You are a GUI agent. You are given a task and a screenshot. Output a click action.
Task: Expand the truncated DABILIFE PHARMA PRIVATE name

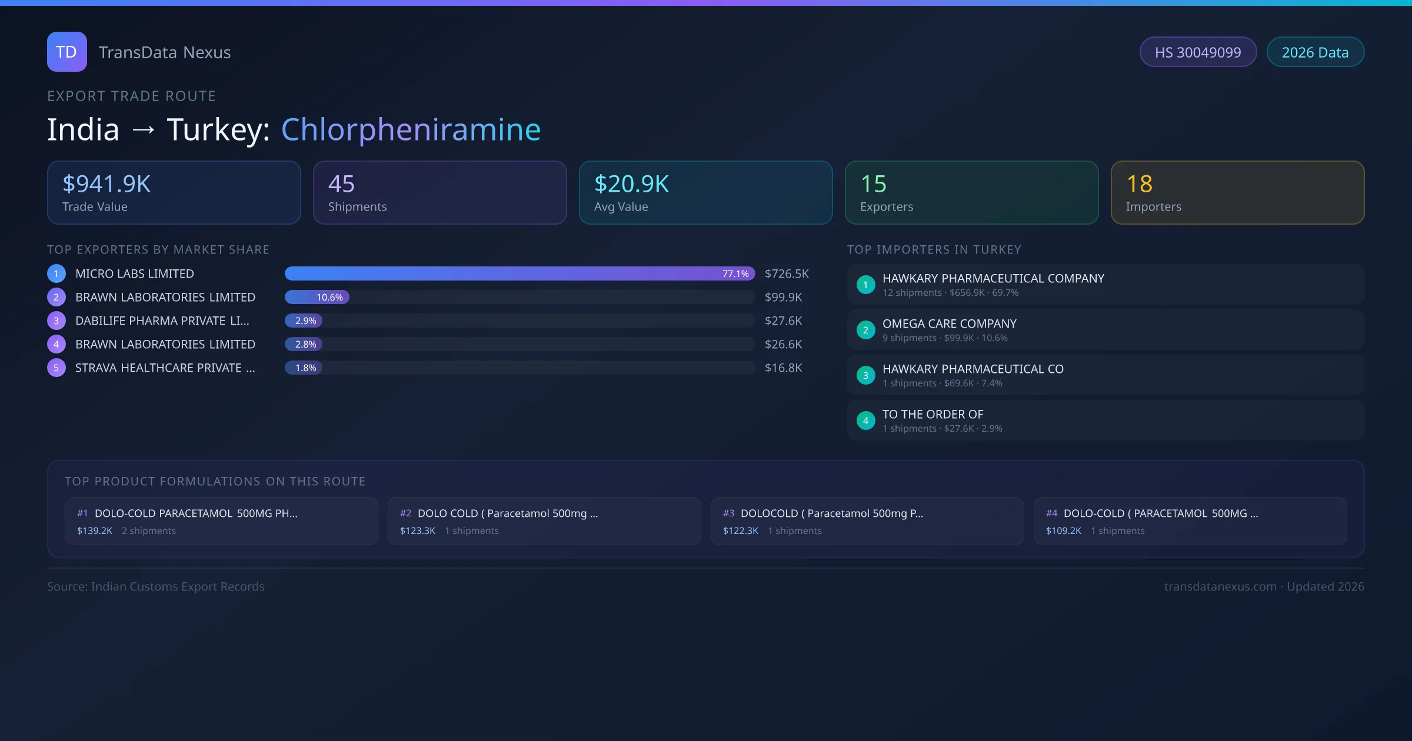pos(162,321)
